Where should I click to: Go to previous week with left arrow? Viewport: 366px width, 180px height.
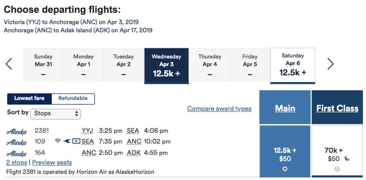9,64
